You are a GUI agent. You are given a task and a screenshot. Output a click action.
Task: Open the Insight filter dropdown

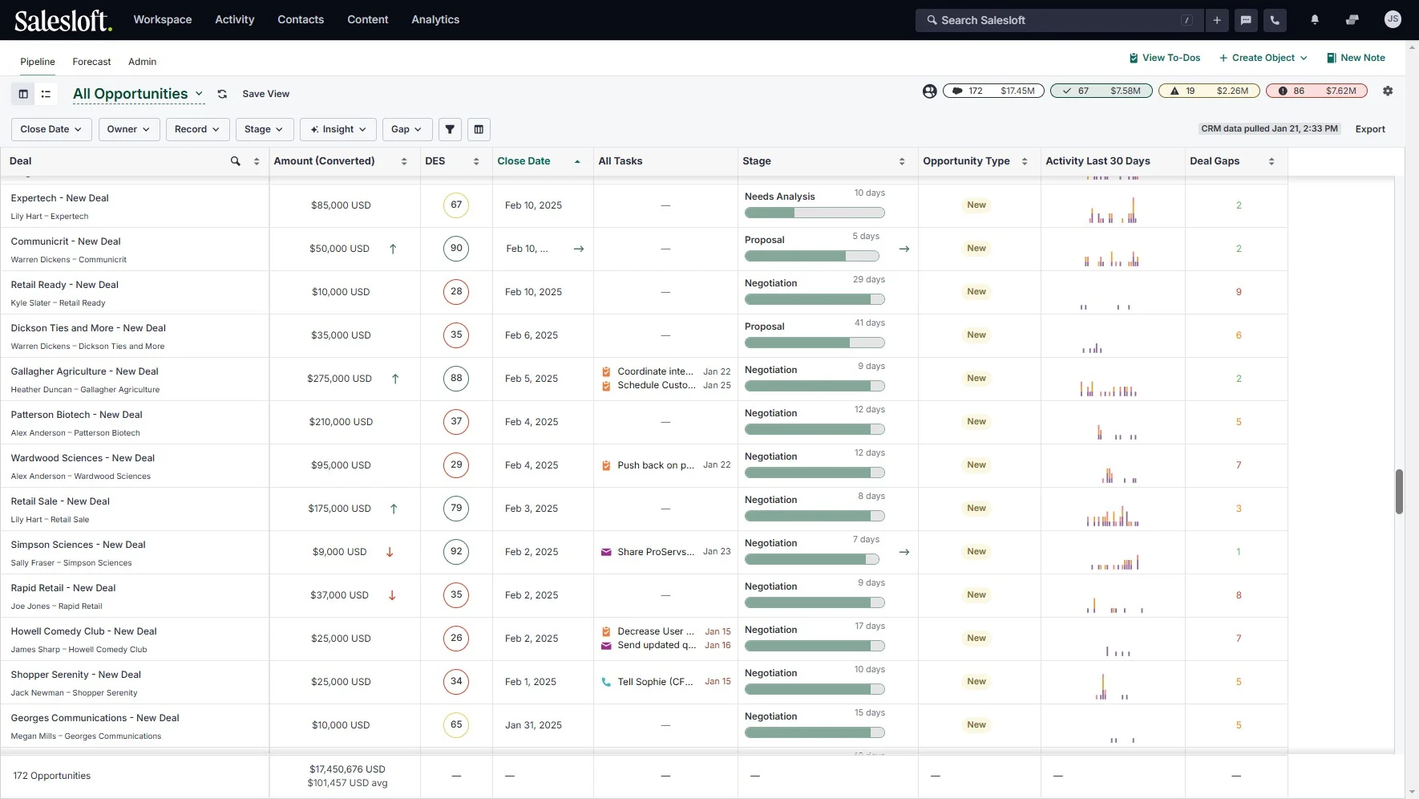[x=338, y=129]
